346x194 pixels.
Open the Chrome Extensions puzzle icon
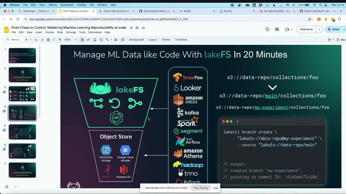[340, 19]
